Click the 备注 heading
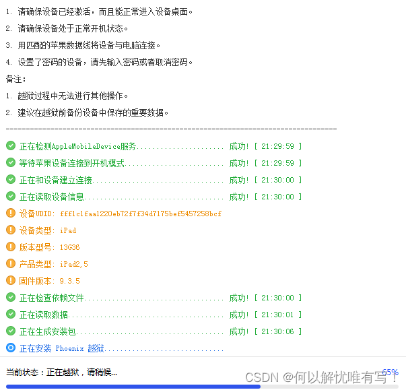The width and height of the screenshot is (406, 390). pyautogui.click(x=15, y=79)
